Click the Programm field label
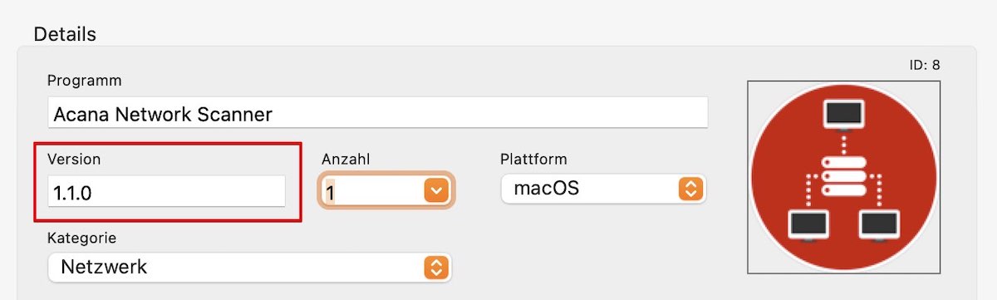 pyautogui.click(x=85, y=81)
